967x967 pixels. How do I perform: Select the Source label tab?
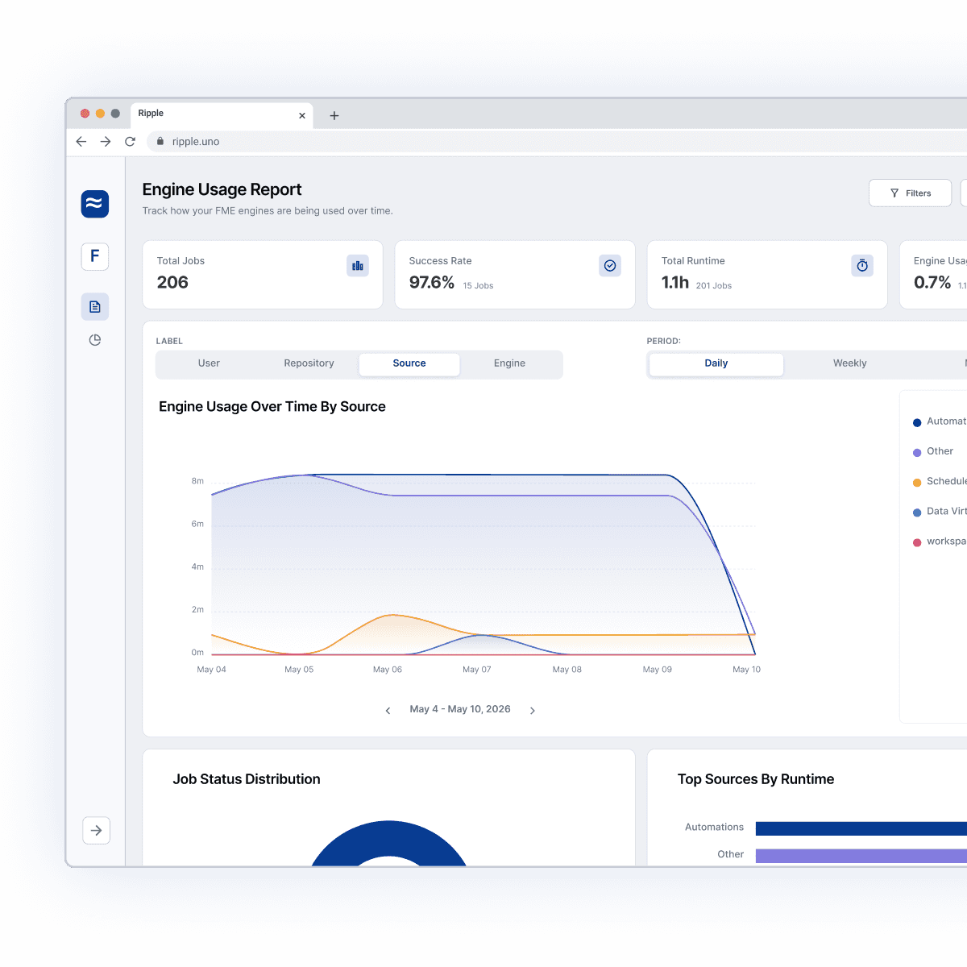pos(409,363)
